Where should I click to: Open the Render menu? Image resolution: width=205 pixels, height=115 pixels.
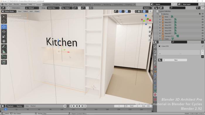[16, 4]
